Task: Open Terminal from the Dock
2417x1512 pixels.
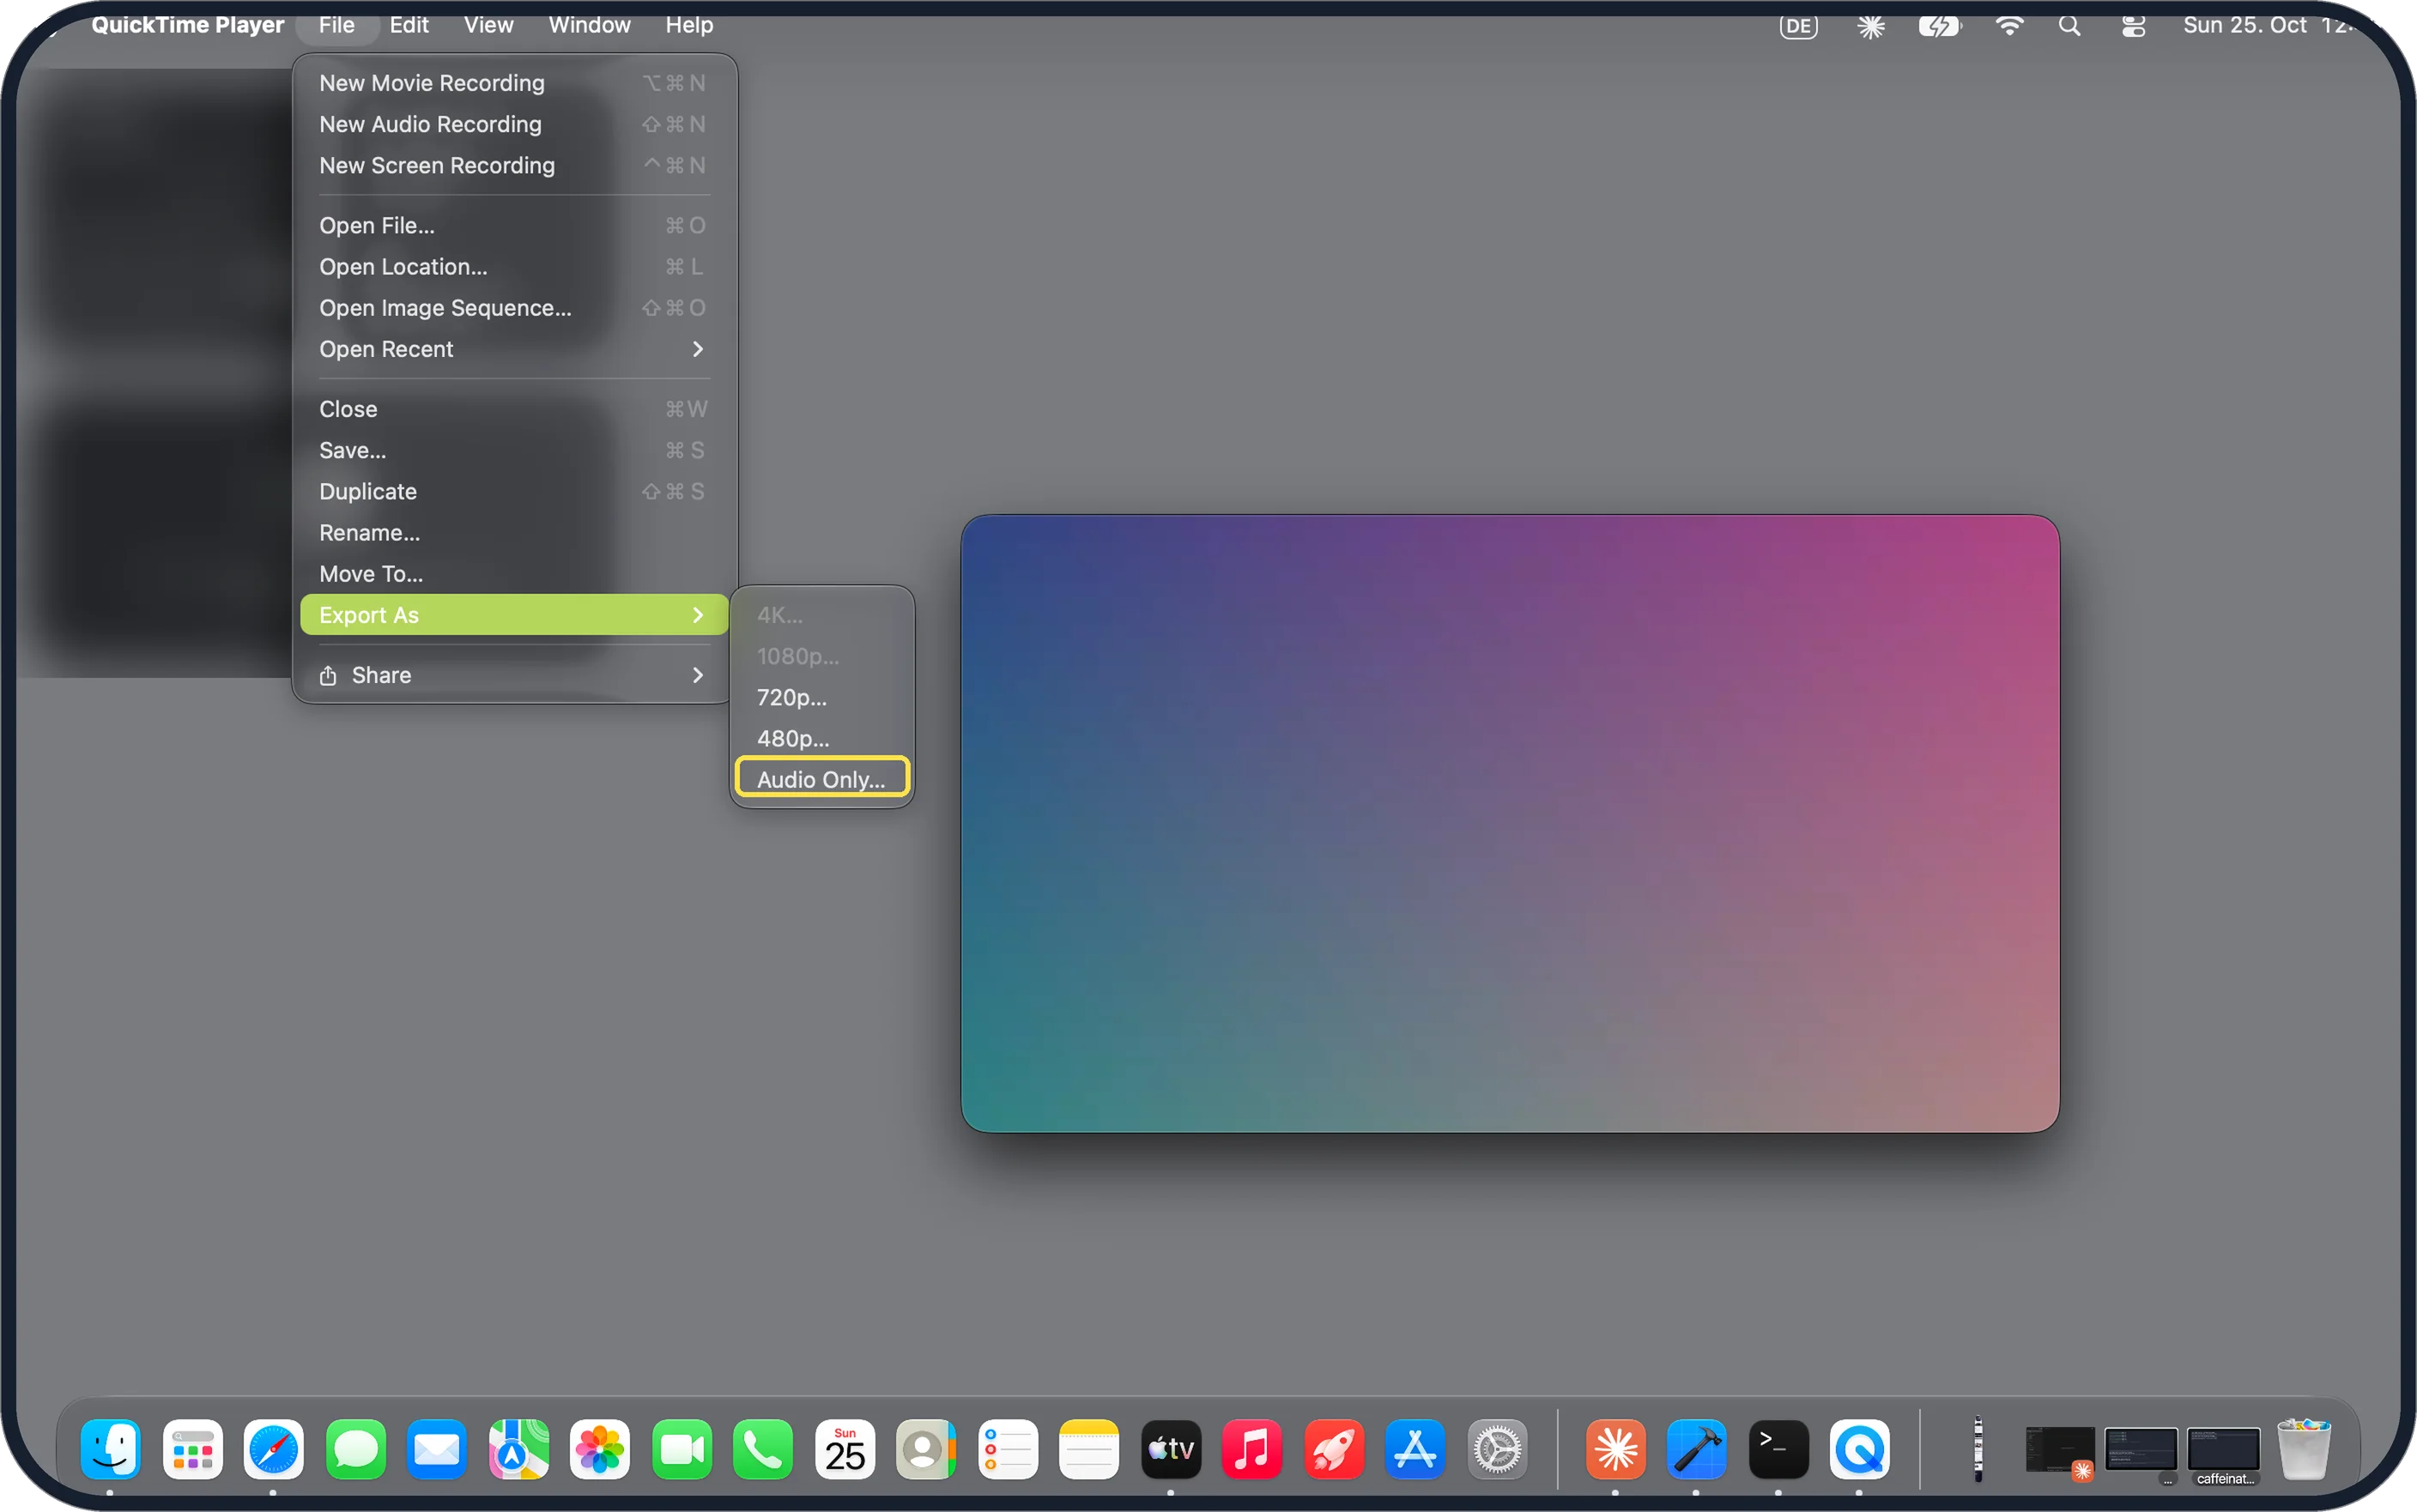Action: click(1778, 1448)
